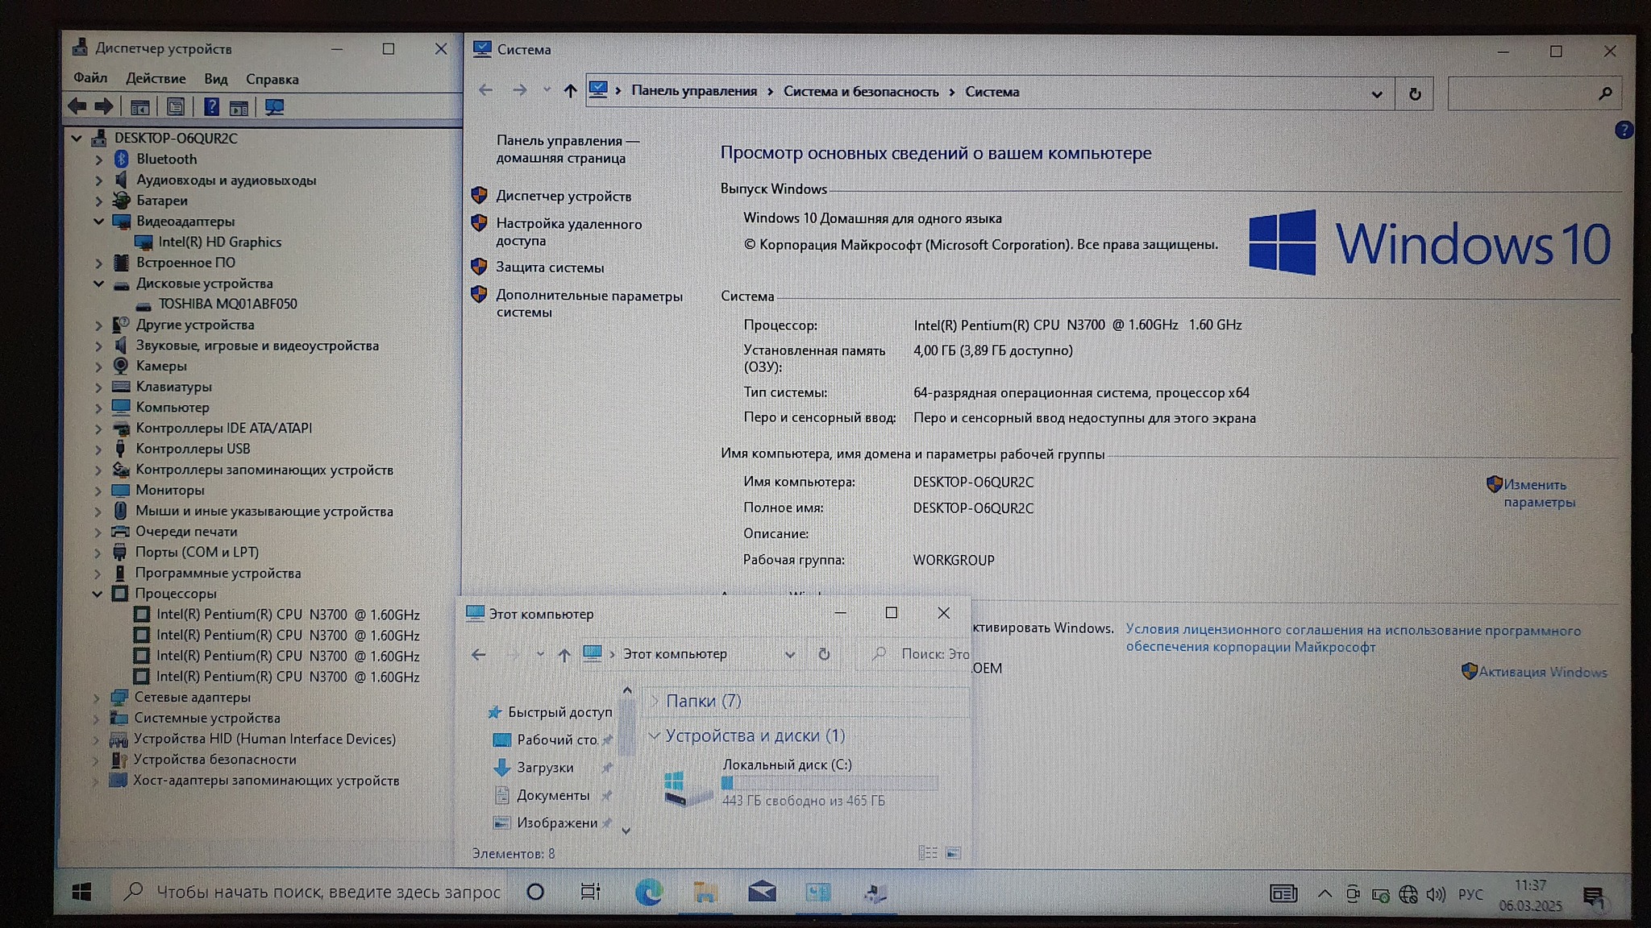1651x928 pixels.
Task: Click the Task View taskbar icon
Action: coord(590,893)
